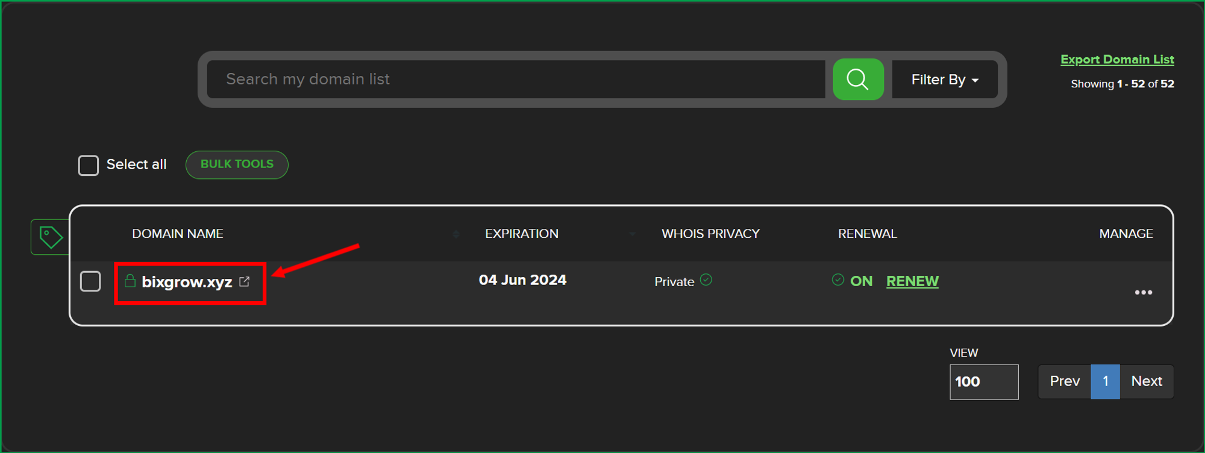This screenshot has height=453, width=1205.
Task: Click the green search magnifier button
Action: 857,80
